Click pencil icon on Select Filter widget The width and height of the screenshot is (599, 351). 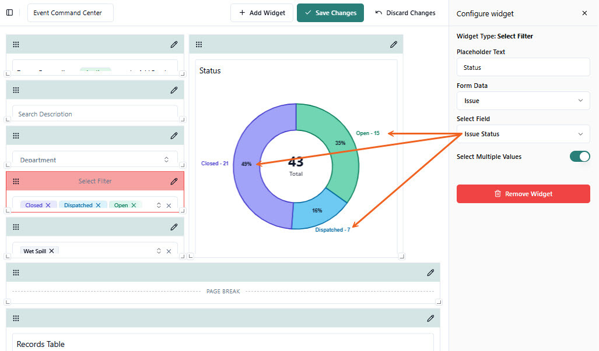(174, 182)
